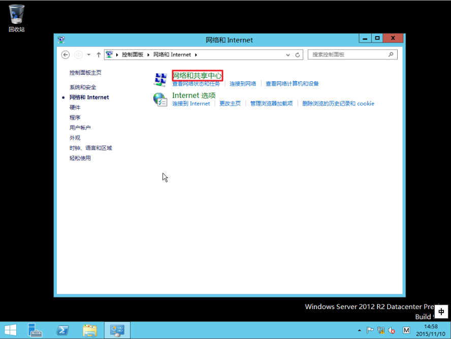Viewport: 451px width, 339px height.
Task: Click the 连接到网络 link
Action: (243, 84)
